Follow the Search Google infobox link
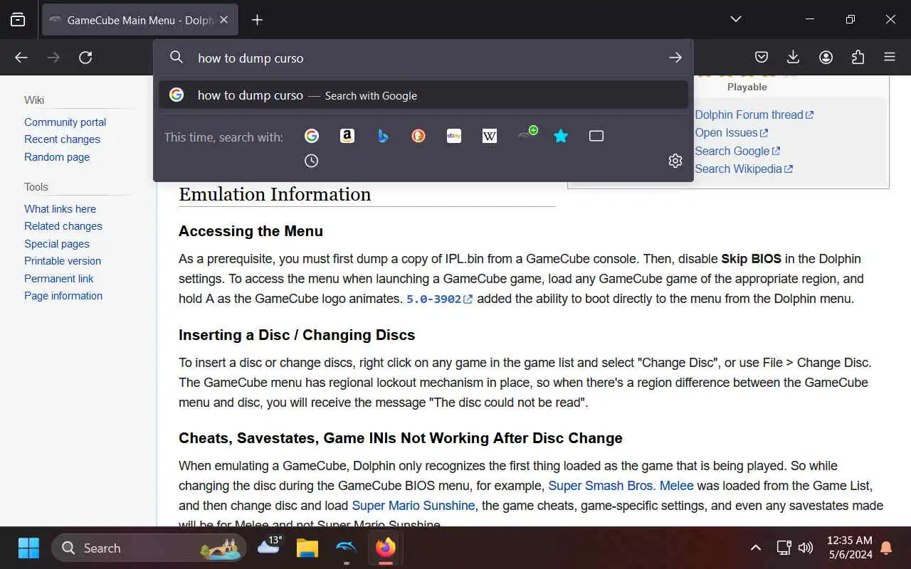 pos(738,151)
